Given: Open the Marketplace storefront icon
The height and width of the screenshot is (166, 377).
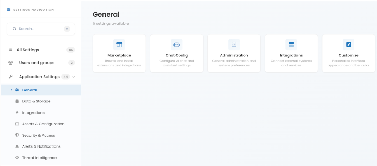Looking at the screenshot, I should point(119,44).
